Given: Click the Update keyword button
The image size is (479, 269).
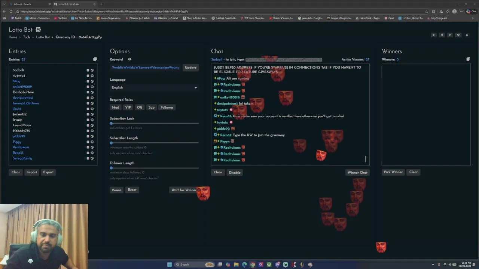Looking at the screenshot, I should pos(190,68).
